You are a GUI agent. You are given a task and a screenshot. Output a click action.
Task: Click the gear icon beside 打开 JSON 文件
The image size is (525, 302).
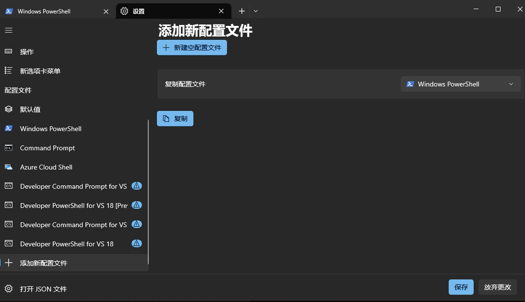click(9, 289)
